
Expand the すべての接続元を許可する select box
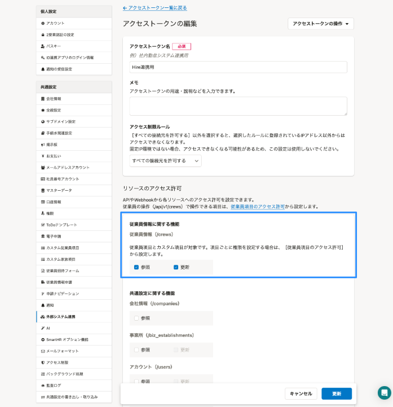pyautogui.click(x=165, y=161)
